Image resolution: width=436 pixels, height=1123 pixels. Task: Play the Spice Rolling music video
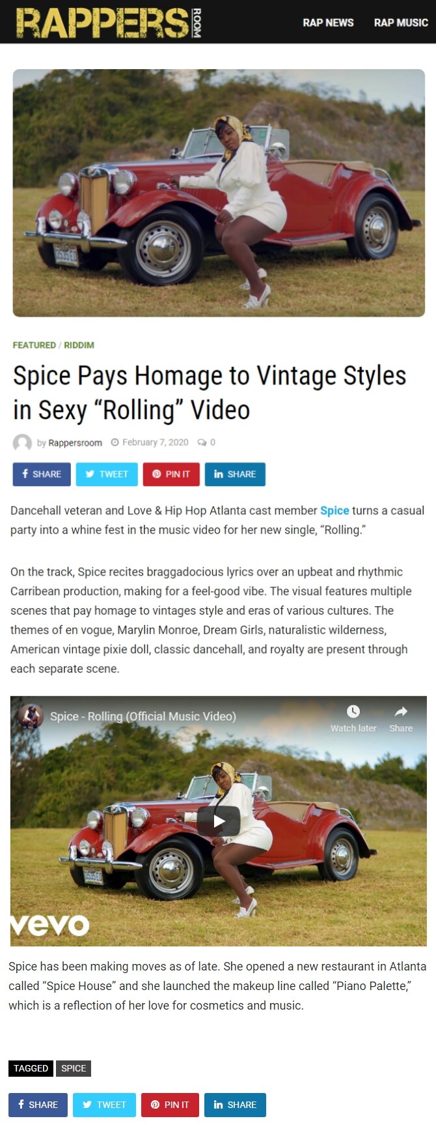tap(219, 821)
